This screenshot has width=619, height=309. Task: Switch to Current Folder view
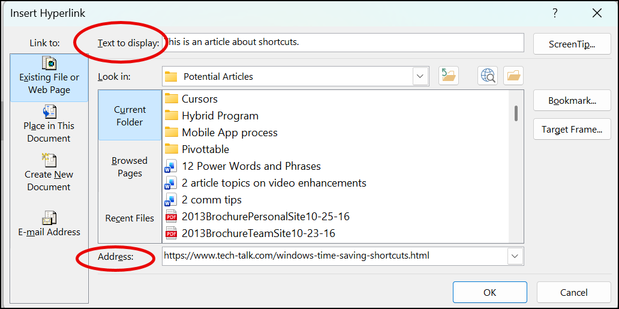[x=130, y=115]
